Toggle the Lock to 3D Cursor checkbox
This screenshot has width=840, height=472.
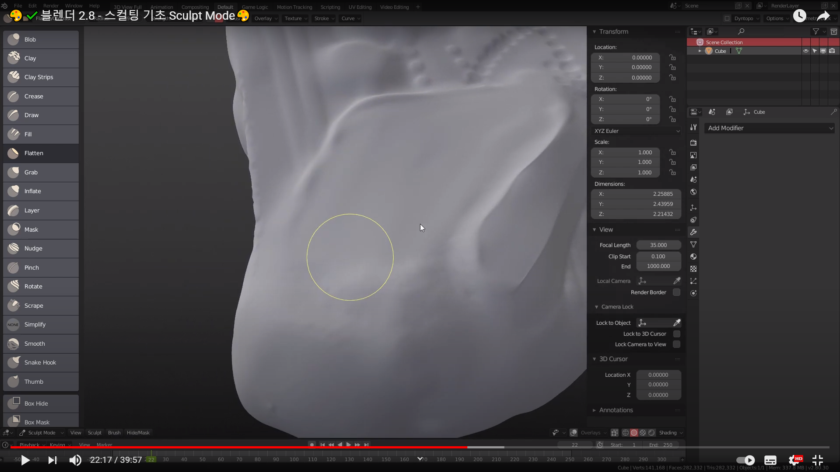click(676, 334)
